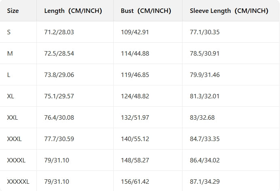The image size is (280, 191).
Task: Select the XL size cell
Action: [x=11, y=96]
